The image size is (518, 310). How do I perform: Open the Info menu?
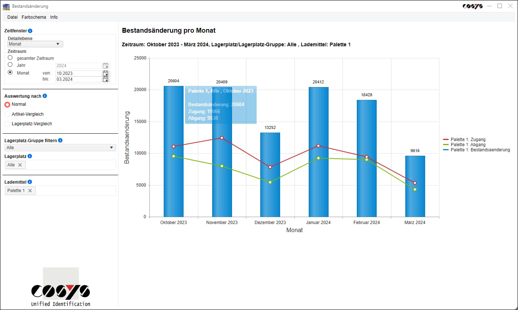54,17
